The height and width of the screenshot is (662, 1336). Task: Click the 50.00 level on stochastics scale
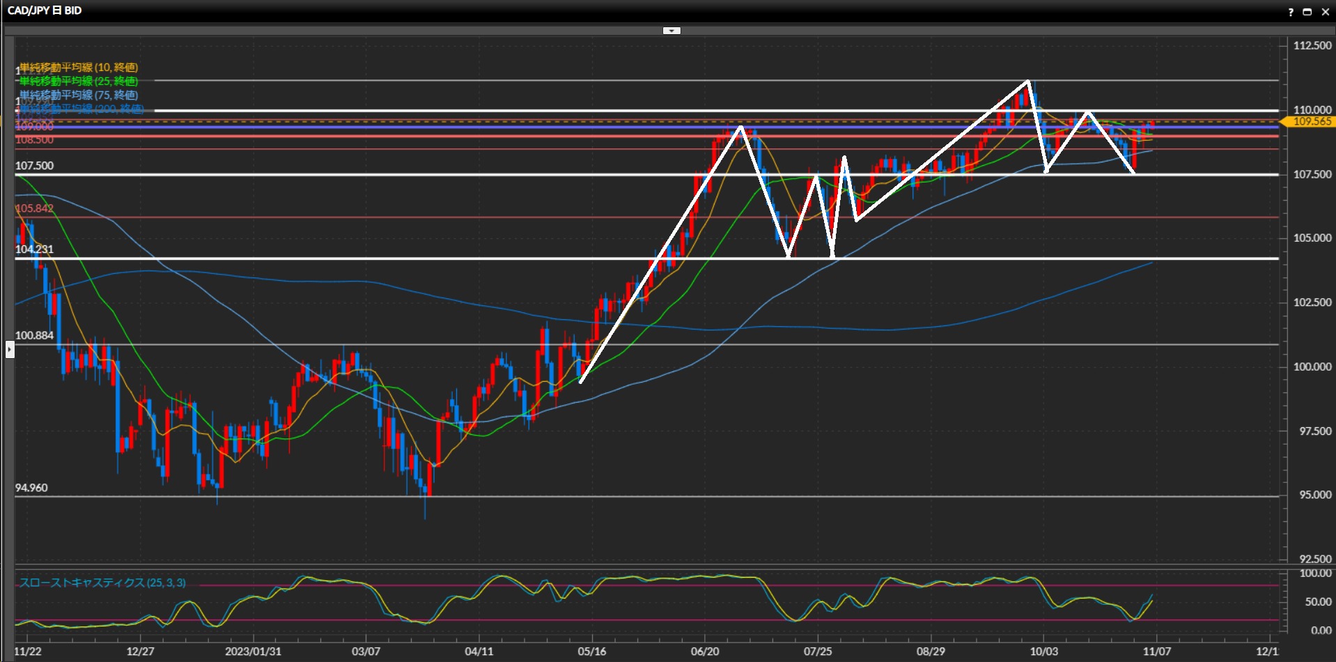1317,601
